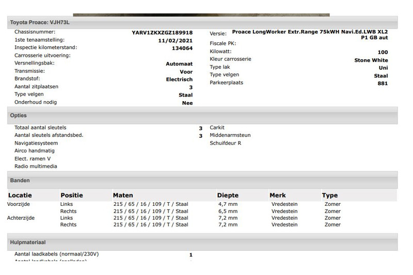Select the chassis number YARV1ZKXZGZ189918
413x275 pixels.
(x=162, y=33)
